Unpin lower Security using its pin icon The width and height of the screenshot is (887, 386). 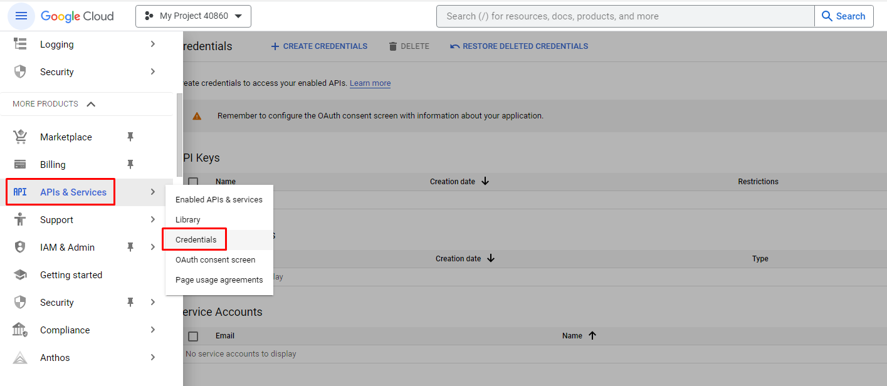(130, 302)
